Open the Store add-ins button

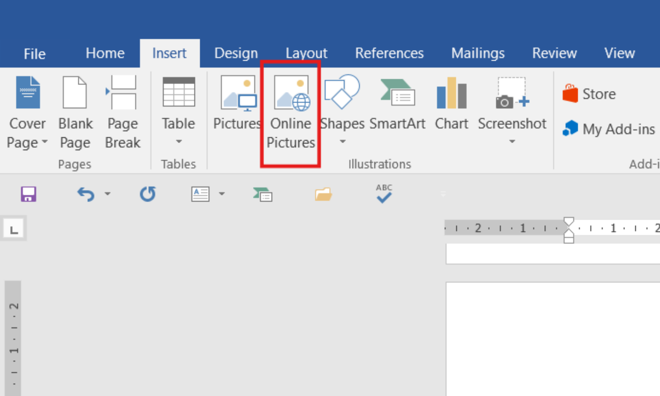pos(589,94)
